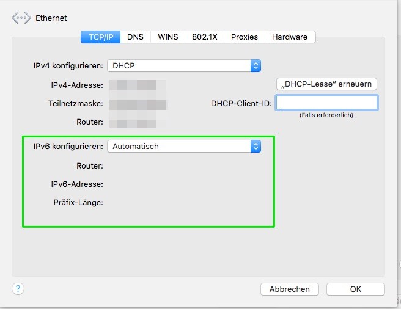Click the IPv6 konfigurieren label
Screen dimensions: 401x309
click(x=68, y=146)
